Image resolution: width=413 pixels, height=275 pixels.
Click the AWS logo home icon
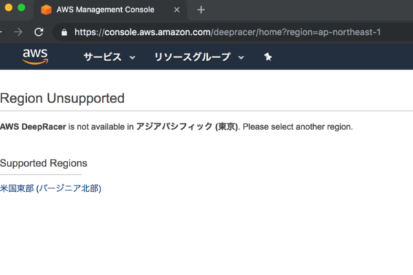34,57
